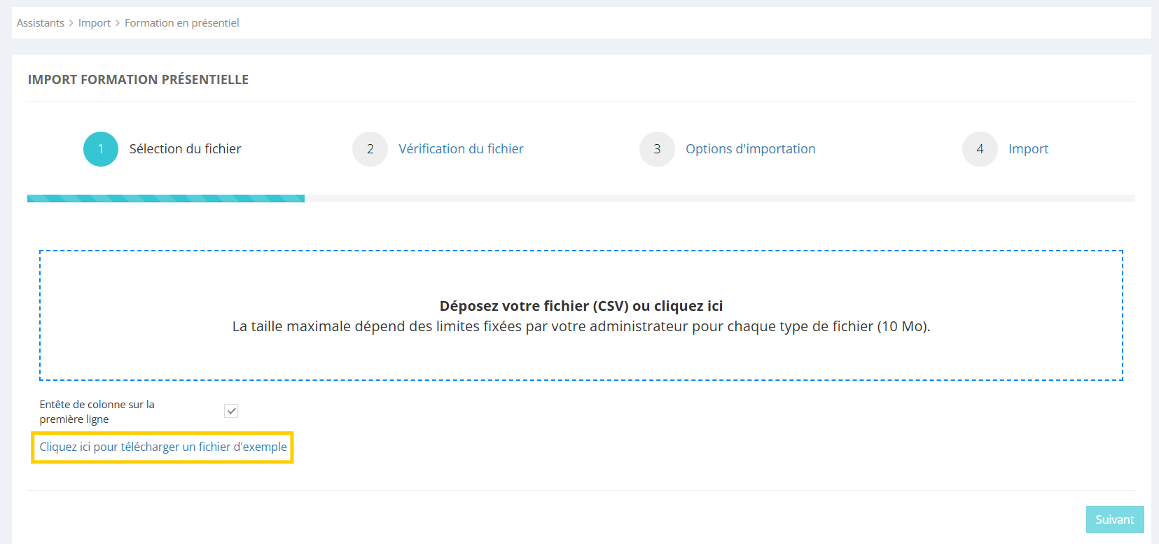Go to 'Sélection du fichier' step
Viewport: 1159px width, 544px height.
click(x=185, y=149)
